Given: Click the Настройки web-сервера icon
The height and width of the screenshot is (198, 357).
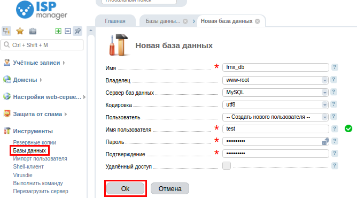Looking at the screenshot, I should pos(7,97).
